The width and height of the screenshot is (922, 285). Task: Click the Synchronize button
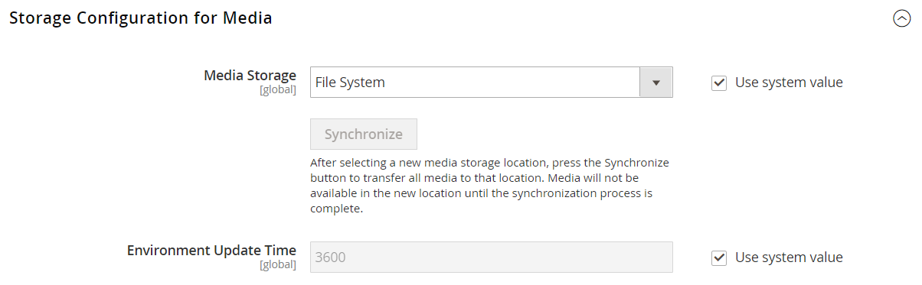click(364, 134)
